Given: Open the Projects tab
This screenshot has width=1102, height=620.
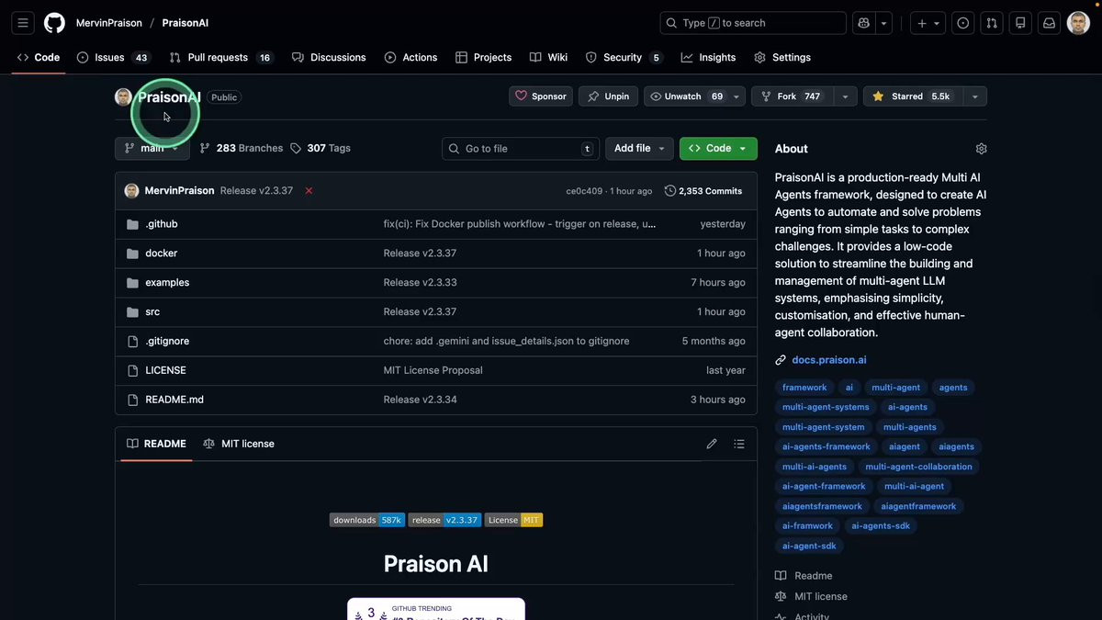Looking at the screenshot, I should (484, 57).
